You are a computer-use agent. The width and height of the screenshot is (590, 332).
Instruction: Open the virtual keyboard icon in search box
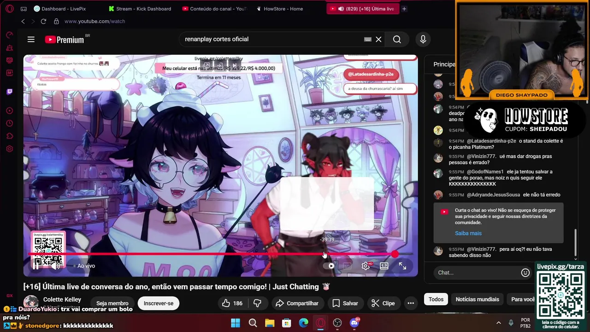tap(367, 40)
